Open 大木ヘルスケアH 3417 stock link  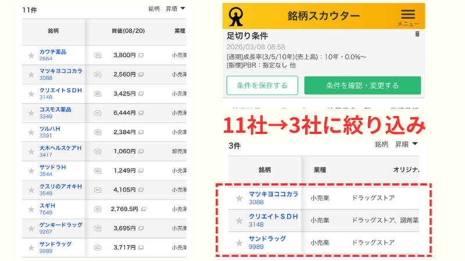point(60,151)
